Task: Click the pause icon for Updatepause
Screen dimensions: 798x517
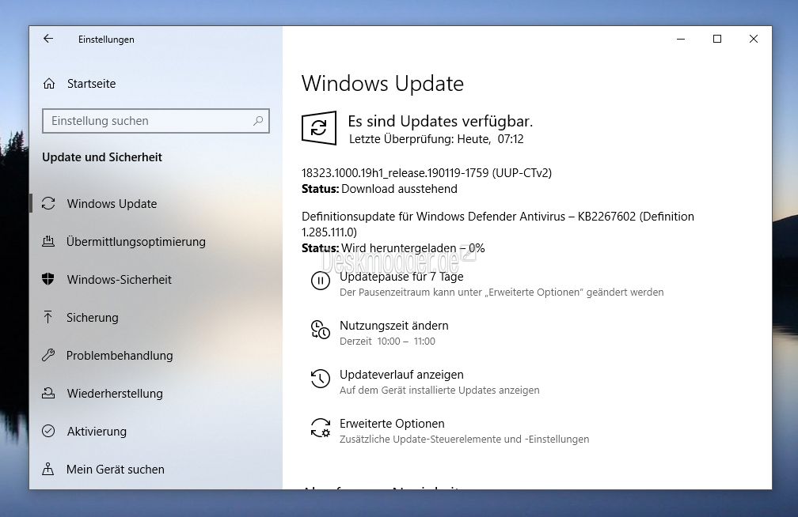Action: [321, 281]
